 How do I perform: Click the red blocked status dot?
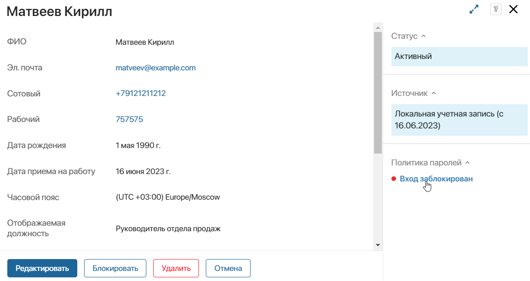pyautogui.click(x=393, y=179)
